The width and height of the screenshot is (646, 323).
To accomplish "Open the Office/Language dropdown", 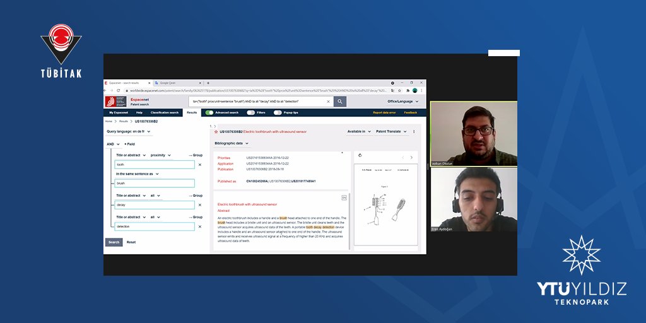I will 403,102.
